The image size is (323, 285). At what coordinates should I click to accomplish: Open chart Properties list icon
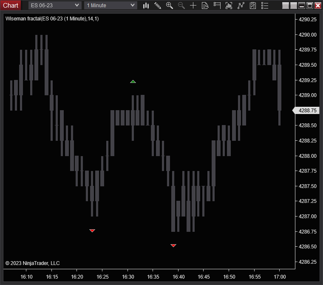pos(265,6)
